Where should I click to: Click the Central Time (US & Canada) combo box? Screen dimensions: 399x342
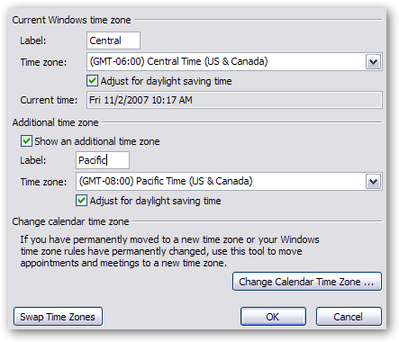point(234,62)
